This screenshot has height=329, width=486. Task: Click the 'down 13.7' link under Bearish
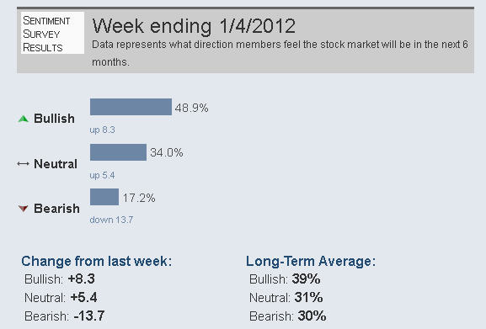tap(111, 220)
